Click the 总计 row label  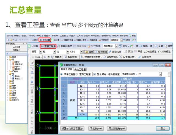coord(77,118)
